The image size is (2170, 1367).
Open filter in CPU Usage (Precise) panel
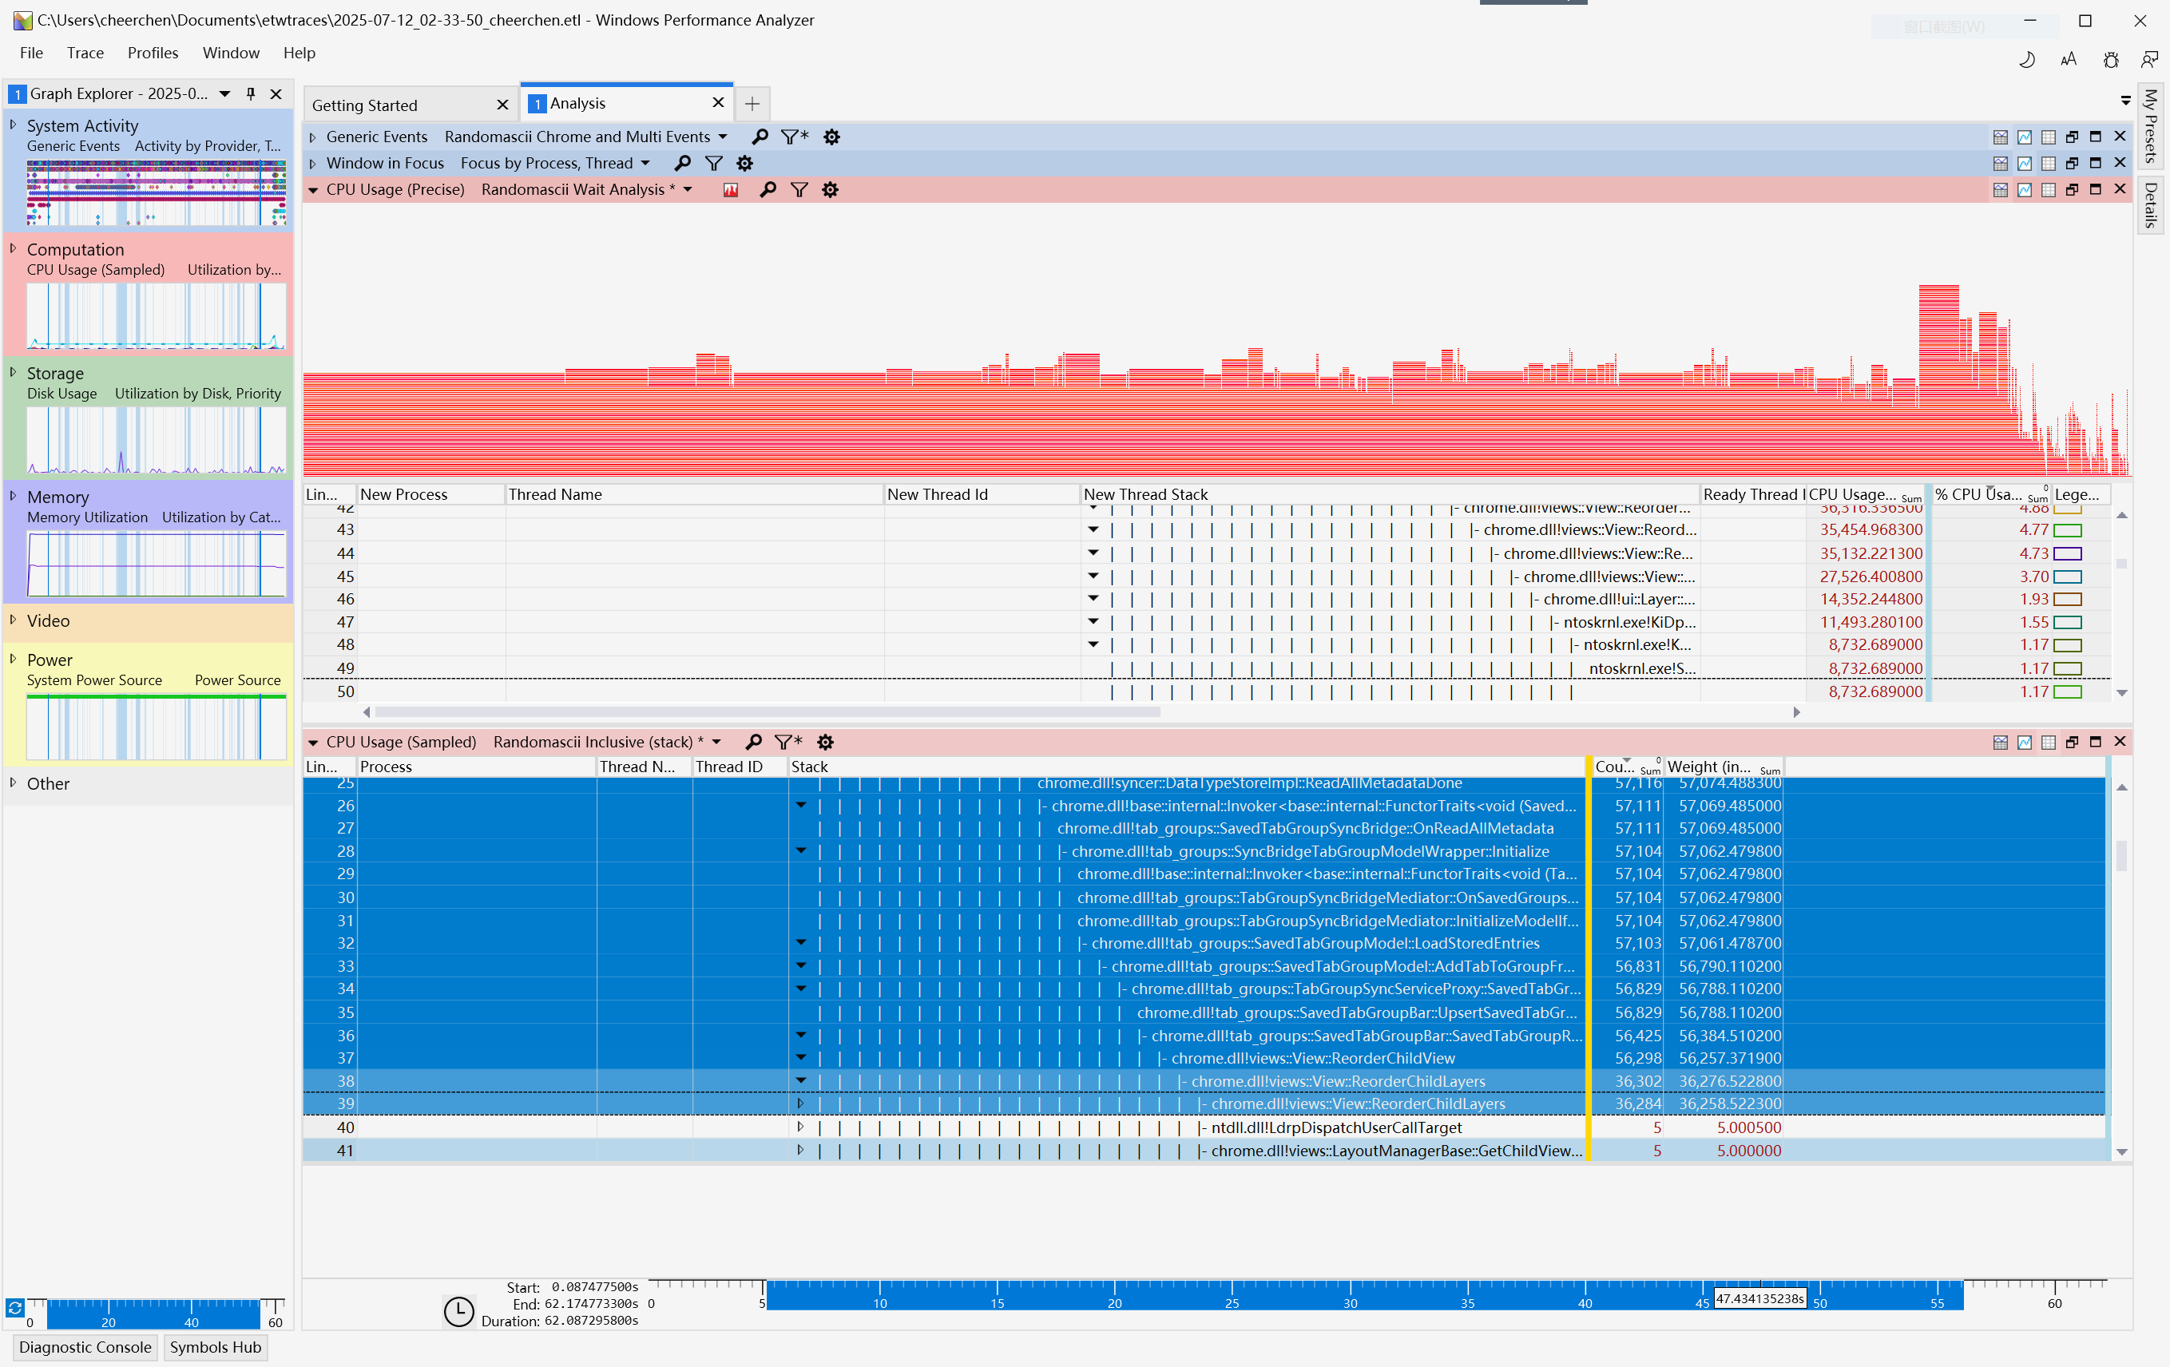pyautogui.click(x=799, y=189)
